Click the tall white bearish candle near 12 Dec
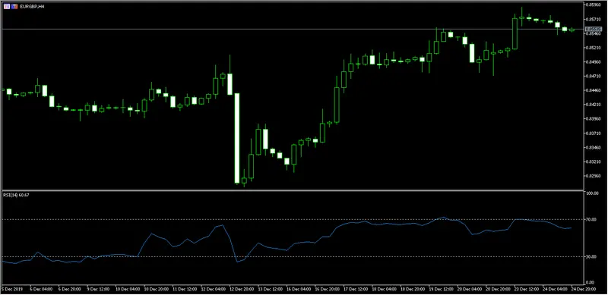The width and height of the screenshot is (608, 295). pyautogui.click(x=237, y=138)
